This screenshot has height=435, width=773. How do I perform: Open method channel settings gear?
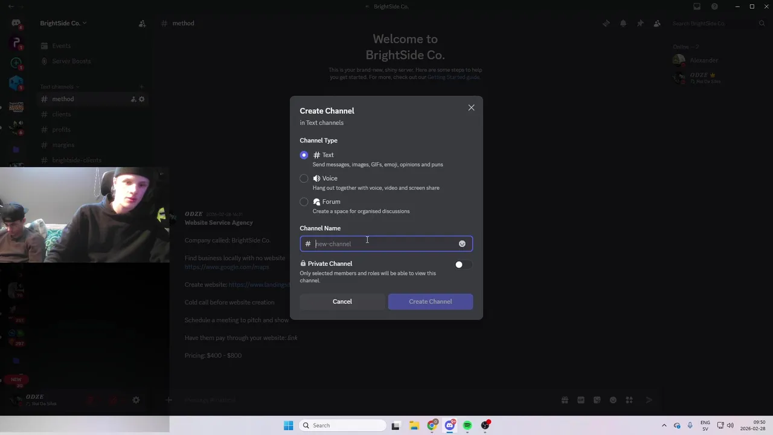(142, 99)
